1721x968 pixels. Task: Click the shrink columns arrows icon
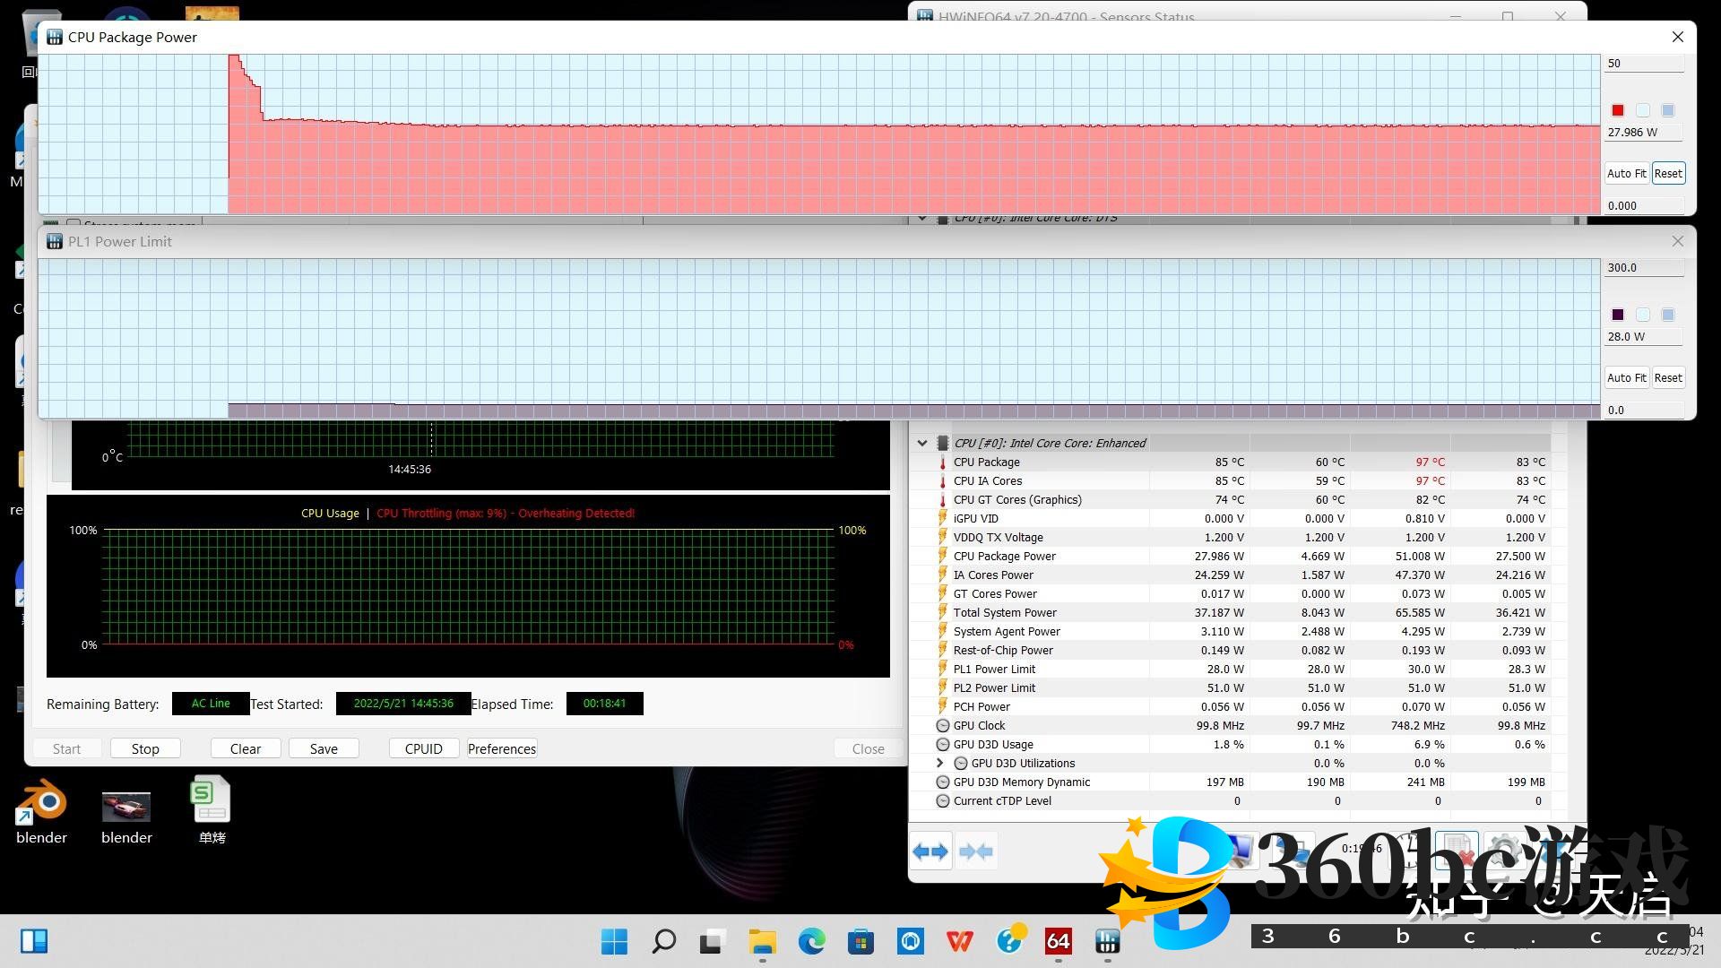tap(976, 851)
